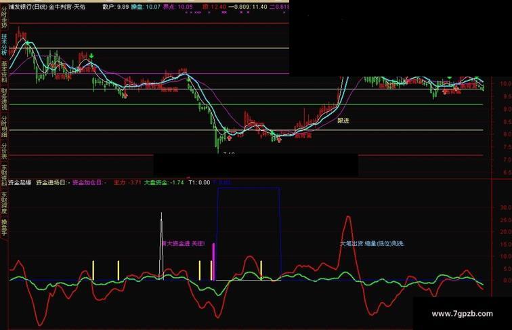Open the 东财资料 side tab
This screenshot has width=512, height=330.
[x=4, y=175]
